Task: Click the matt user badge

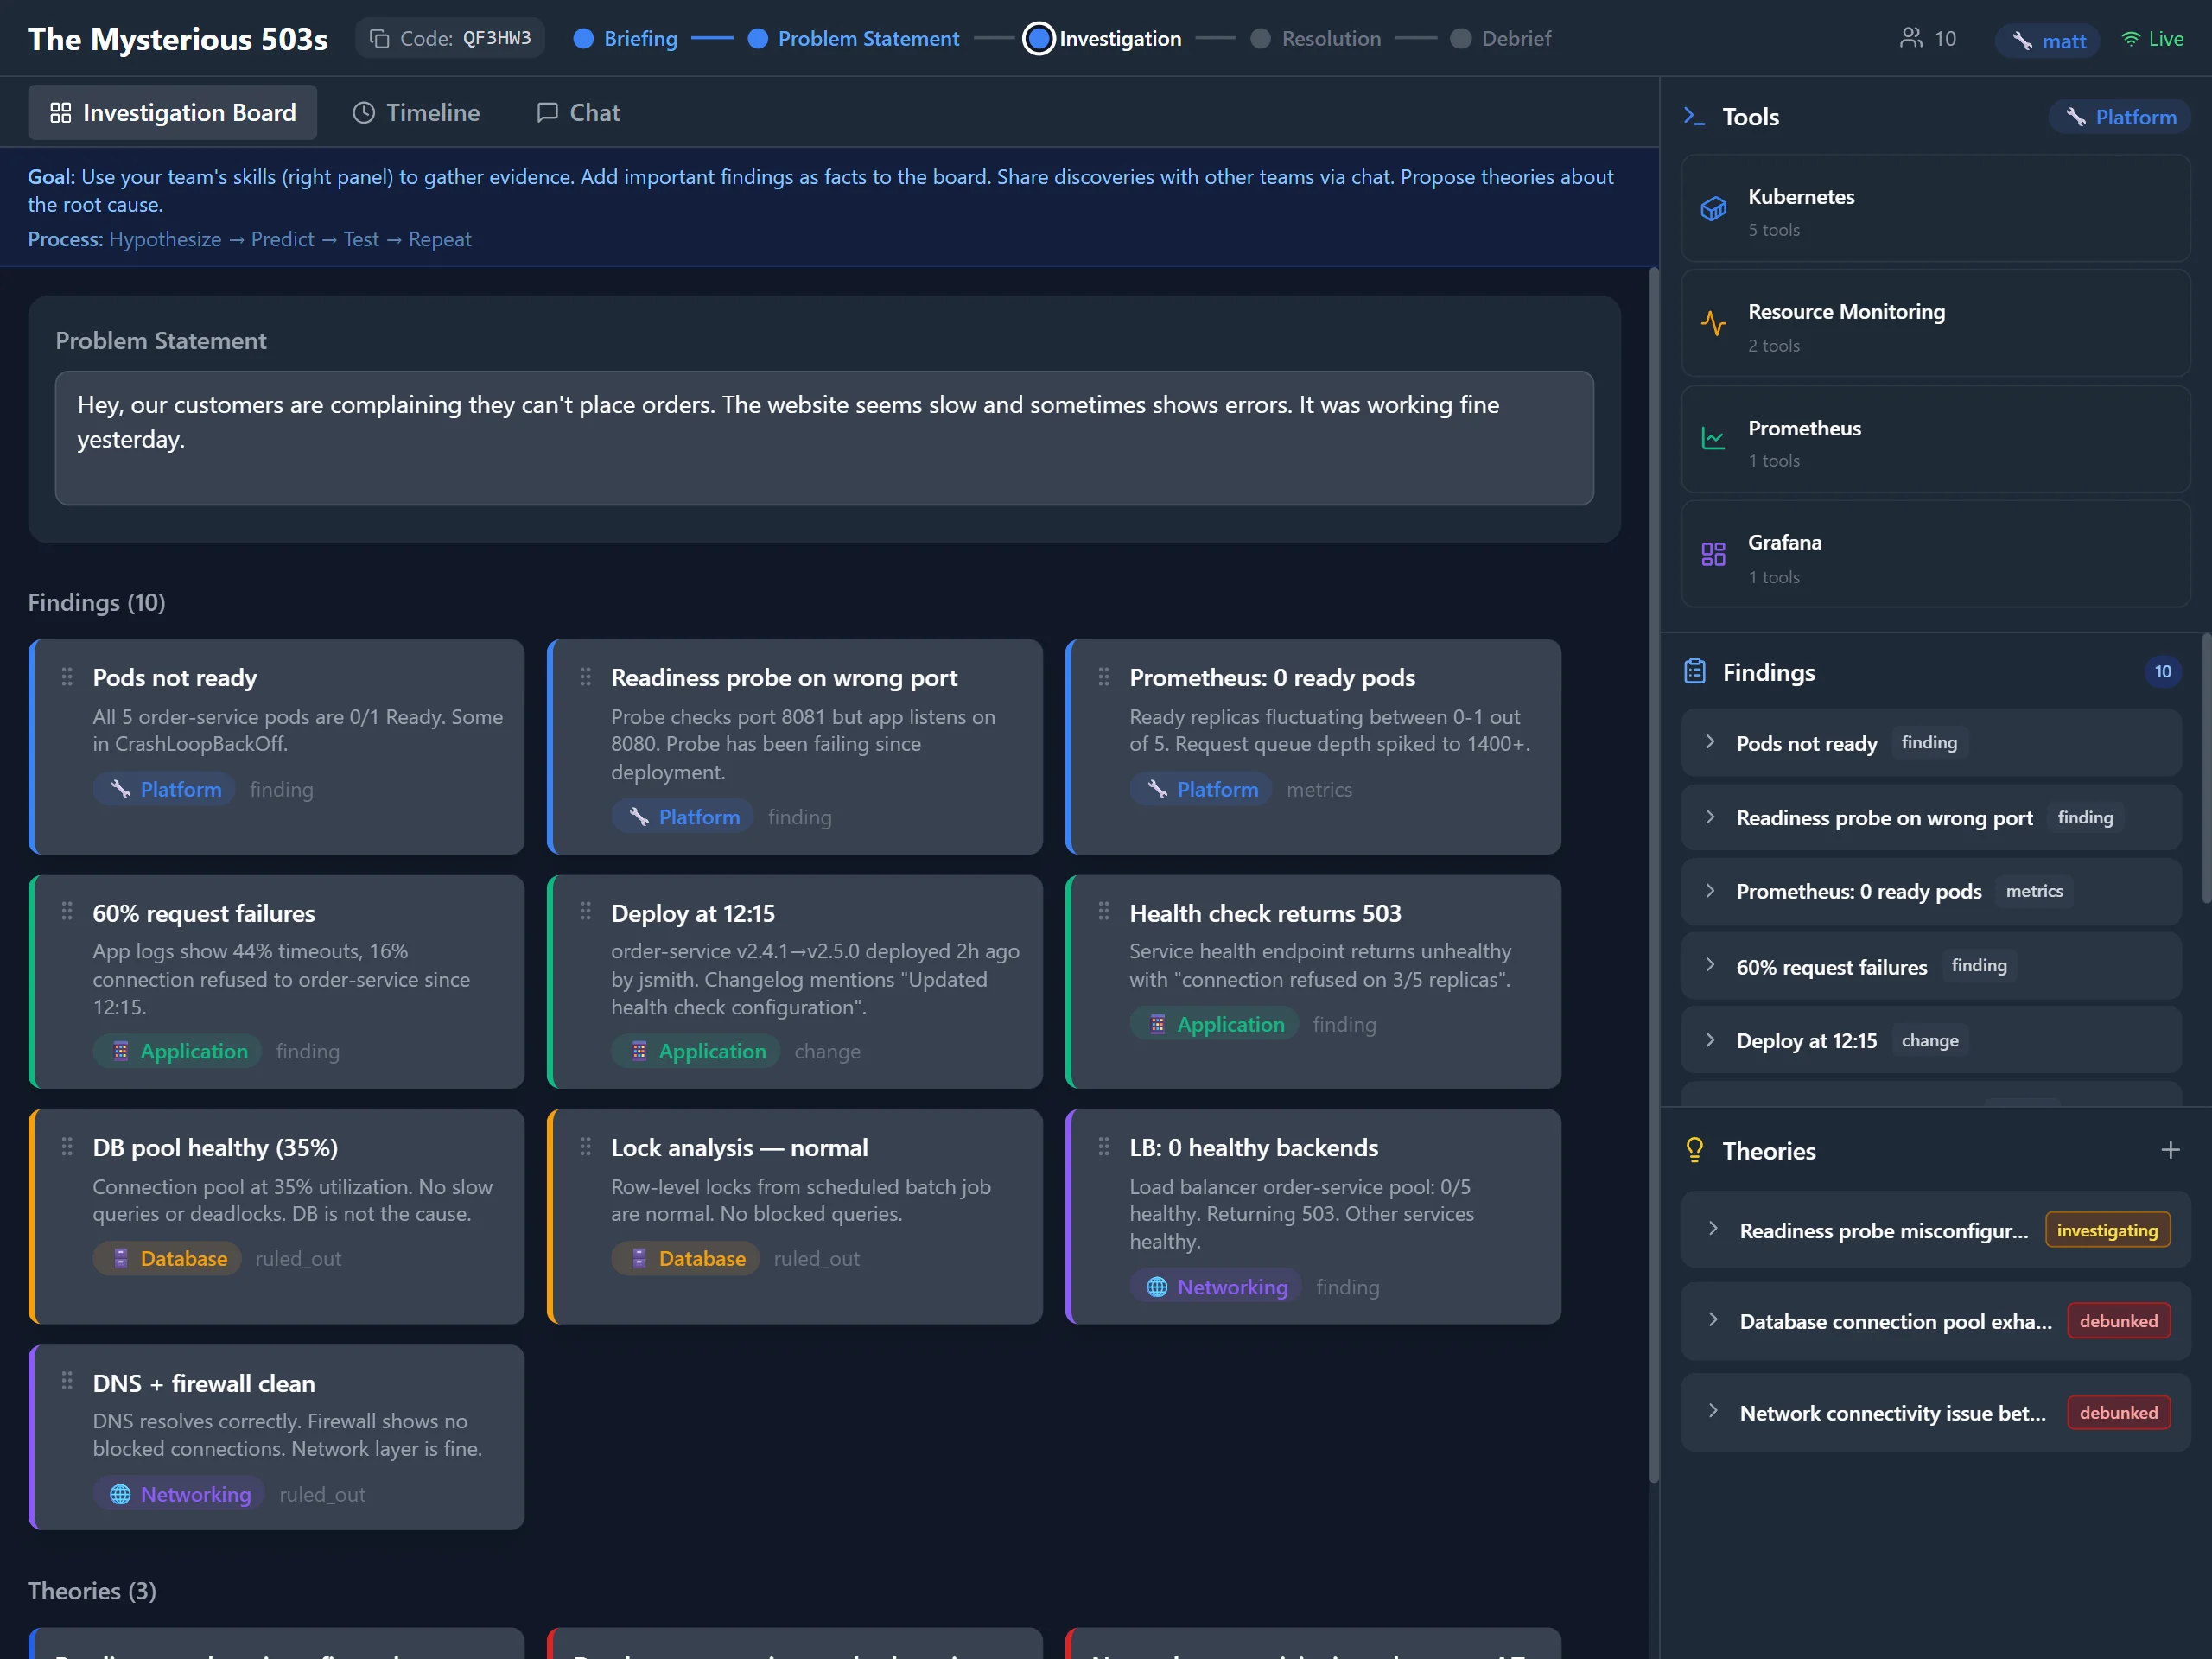Action: coord(2047,40)
